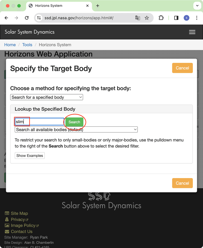
Task: Open the target body method dropdown
Action: 47,97
